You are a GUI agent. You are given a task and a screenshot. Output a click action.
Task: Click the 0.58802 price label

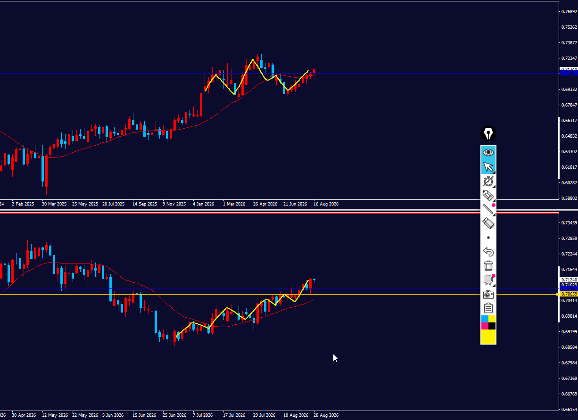[x=570, y=198]
